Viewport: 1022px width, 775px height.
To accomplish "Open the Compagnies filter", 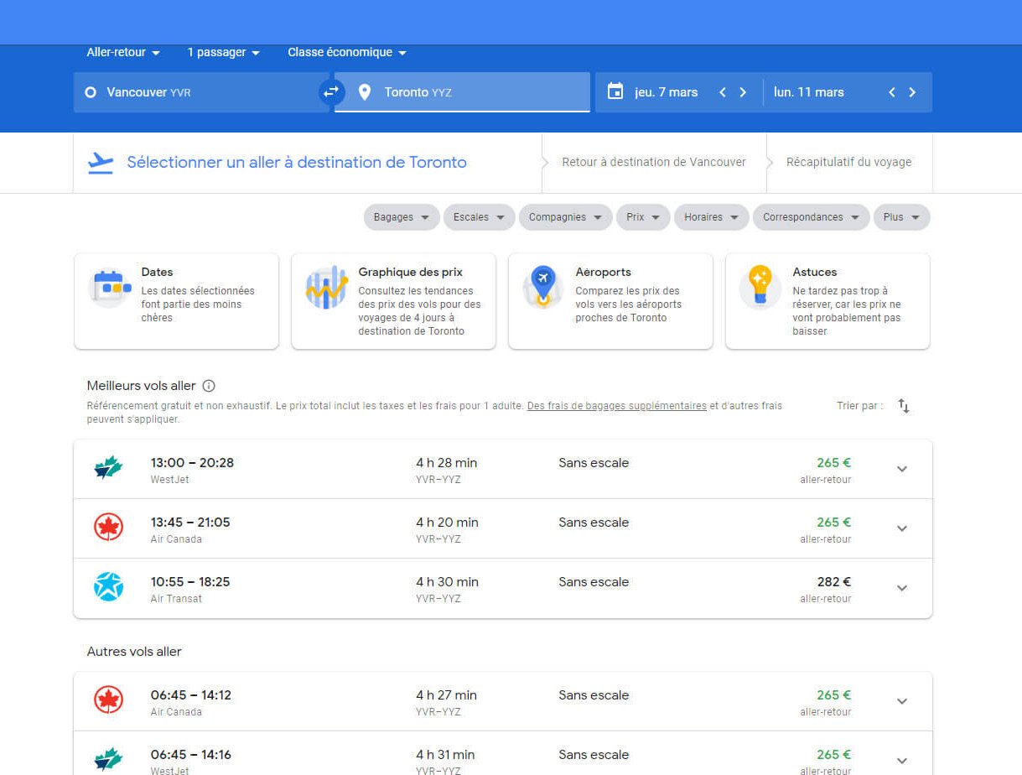I will click(x=566, y=217).
